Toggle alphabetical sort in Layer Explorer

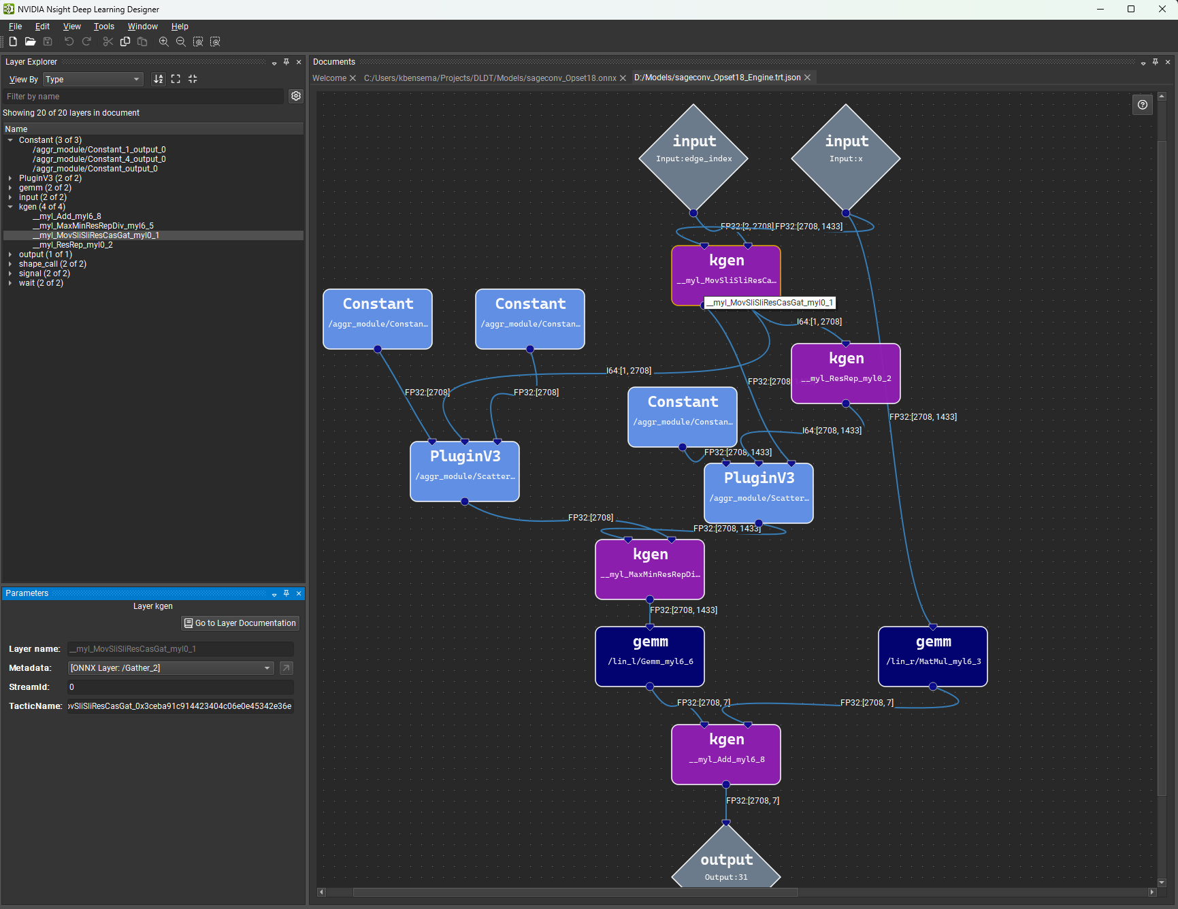pos(158,79)
